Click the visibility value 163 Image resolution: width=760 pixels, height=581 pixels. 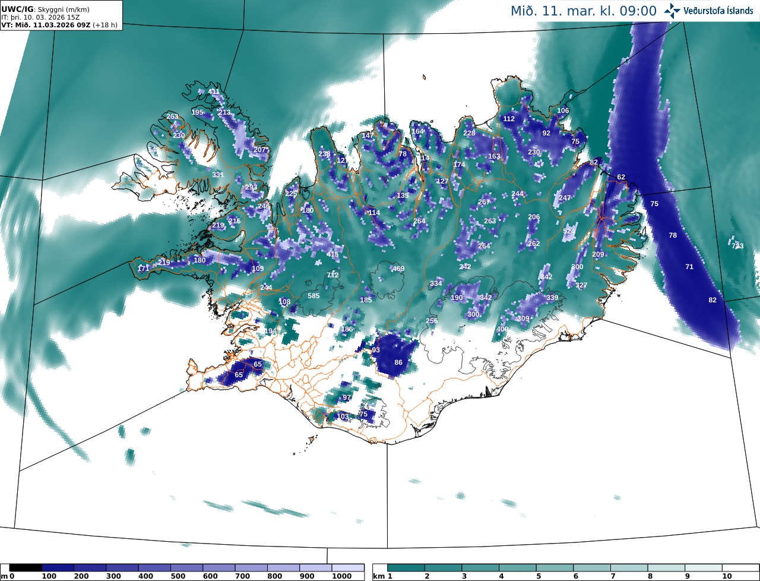click(494, 156)
